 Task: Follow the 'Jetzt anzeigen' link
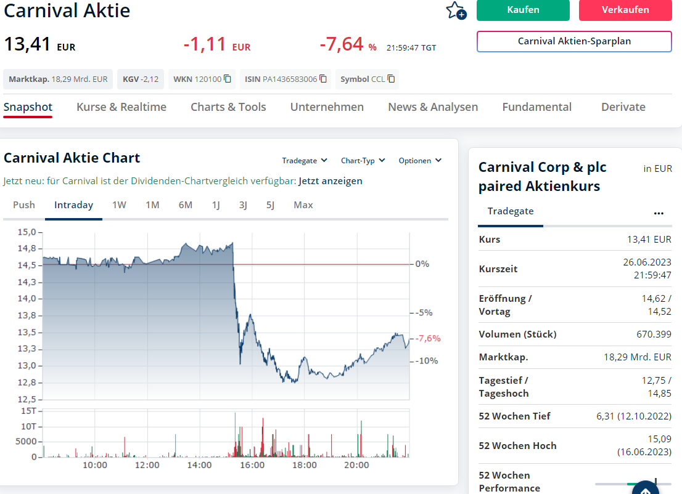[331, 181]
